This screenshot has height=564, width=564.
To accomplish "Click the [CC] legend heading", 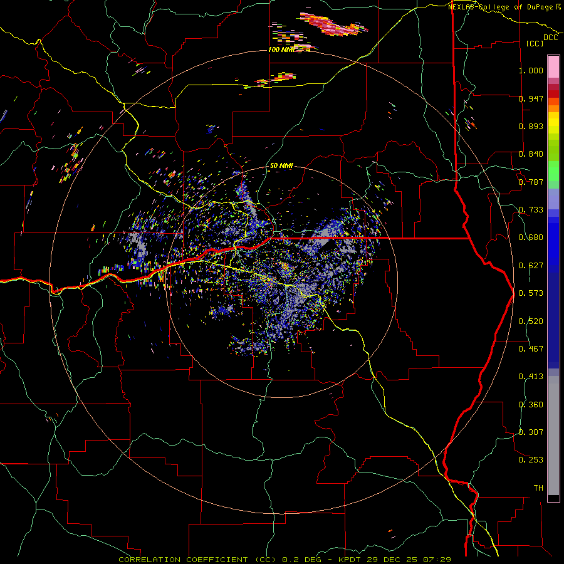I will pos(535,43).
